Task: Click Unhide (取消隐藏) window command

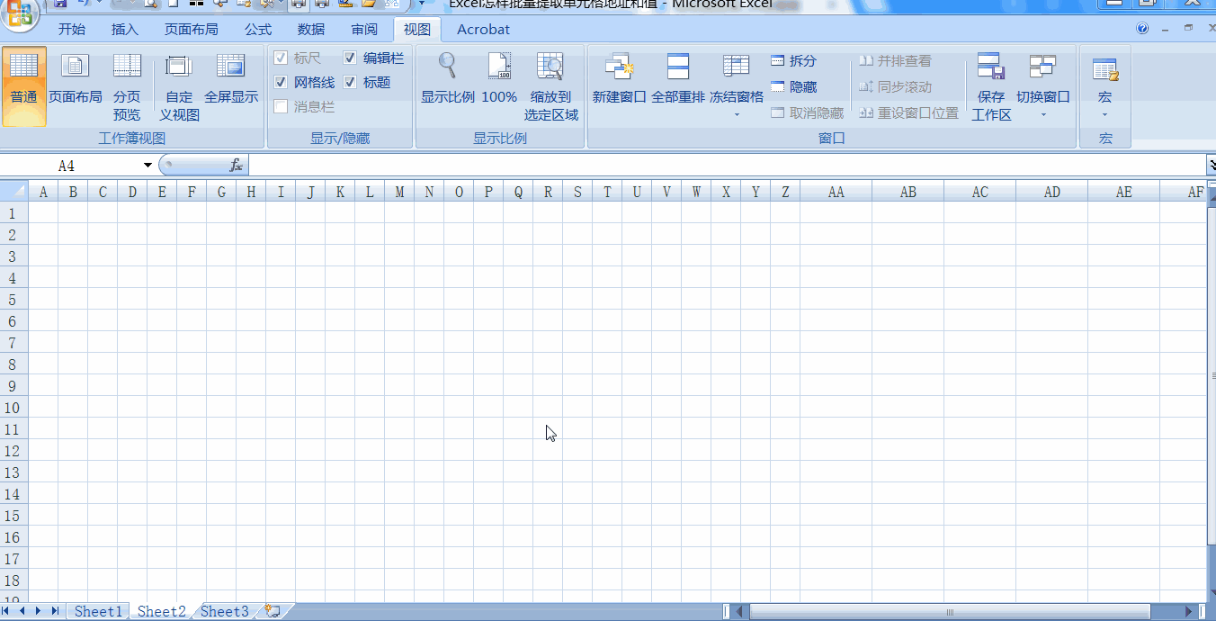Action: pyautogui.click(x=807, y=113)
